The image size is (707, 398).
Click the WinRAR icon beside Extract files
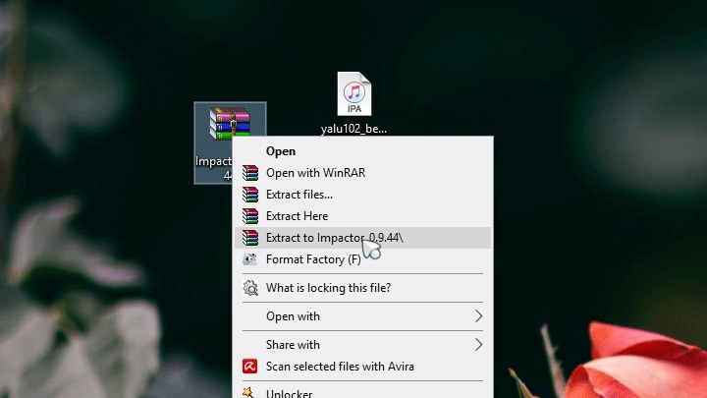250,195
